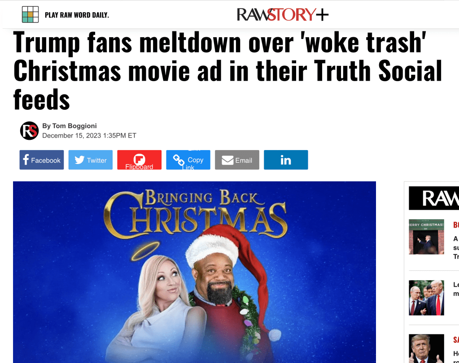459x363 pixels.
Task: Click the Twitter bird icon
Action: click(x=79, y=160)
